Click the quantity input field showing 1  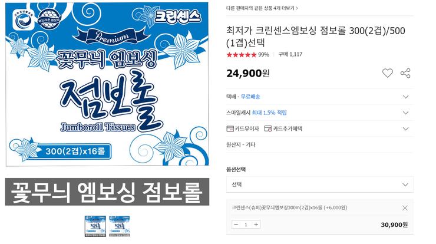[246, 225]
